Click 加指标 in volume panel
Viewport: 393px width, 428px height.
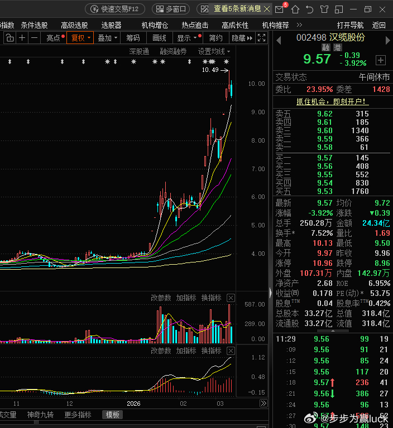pos(186,298)
